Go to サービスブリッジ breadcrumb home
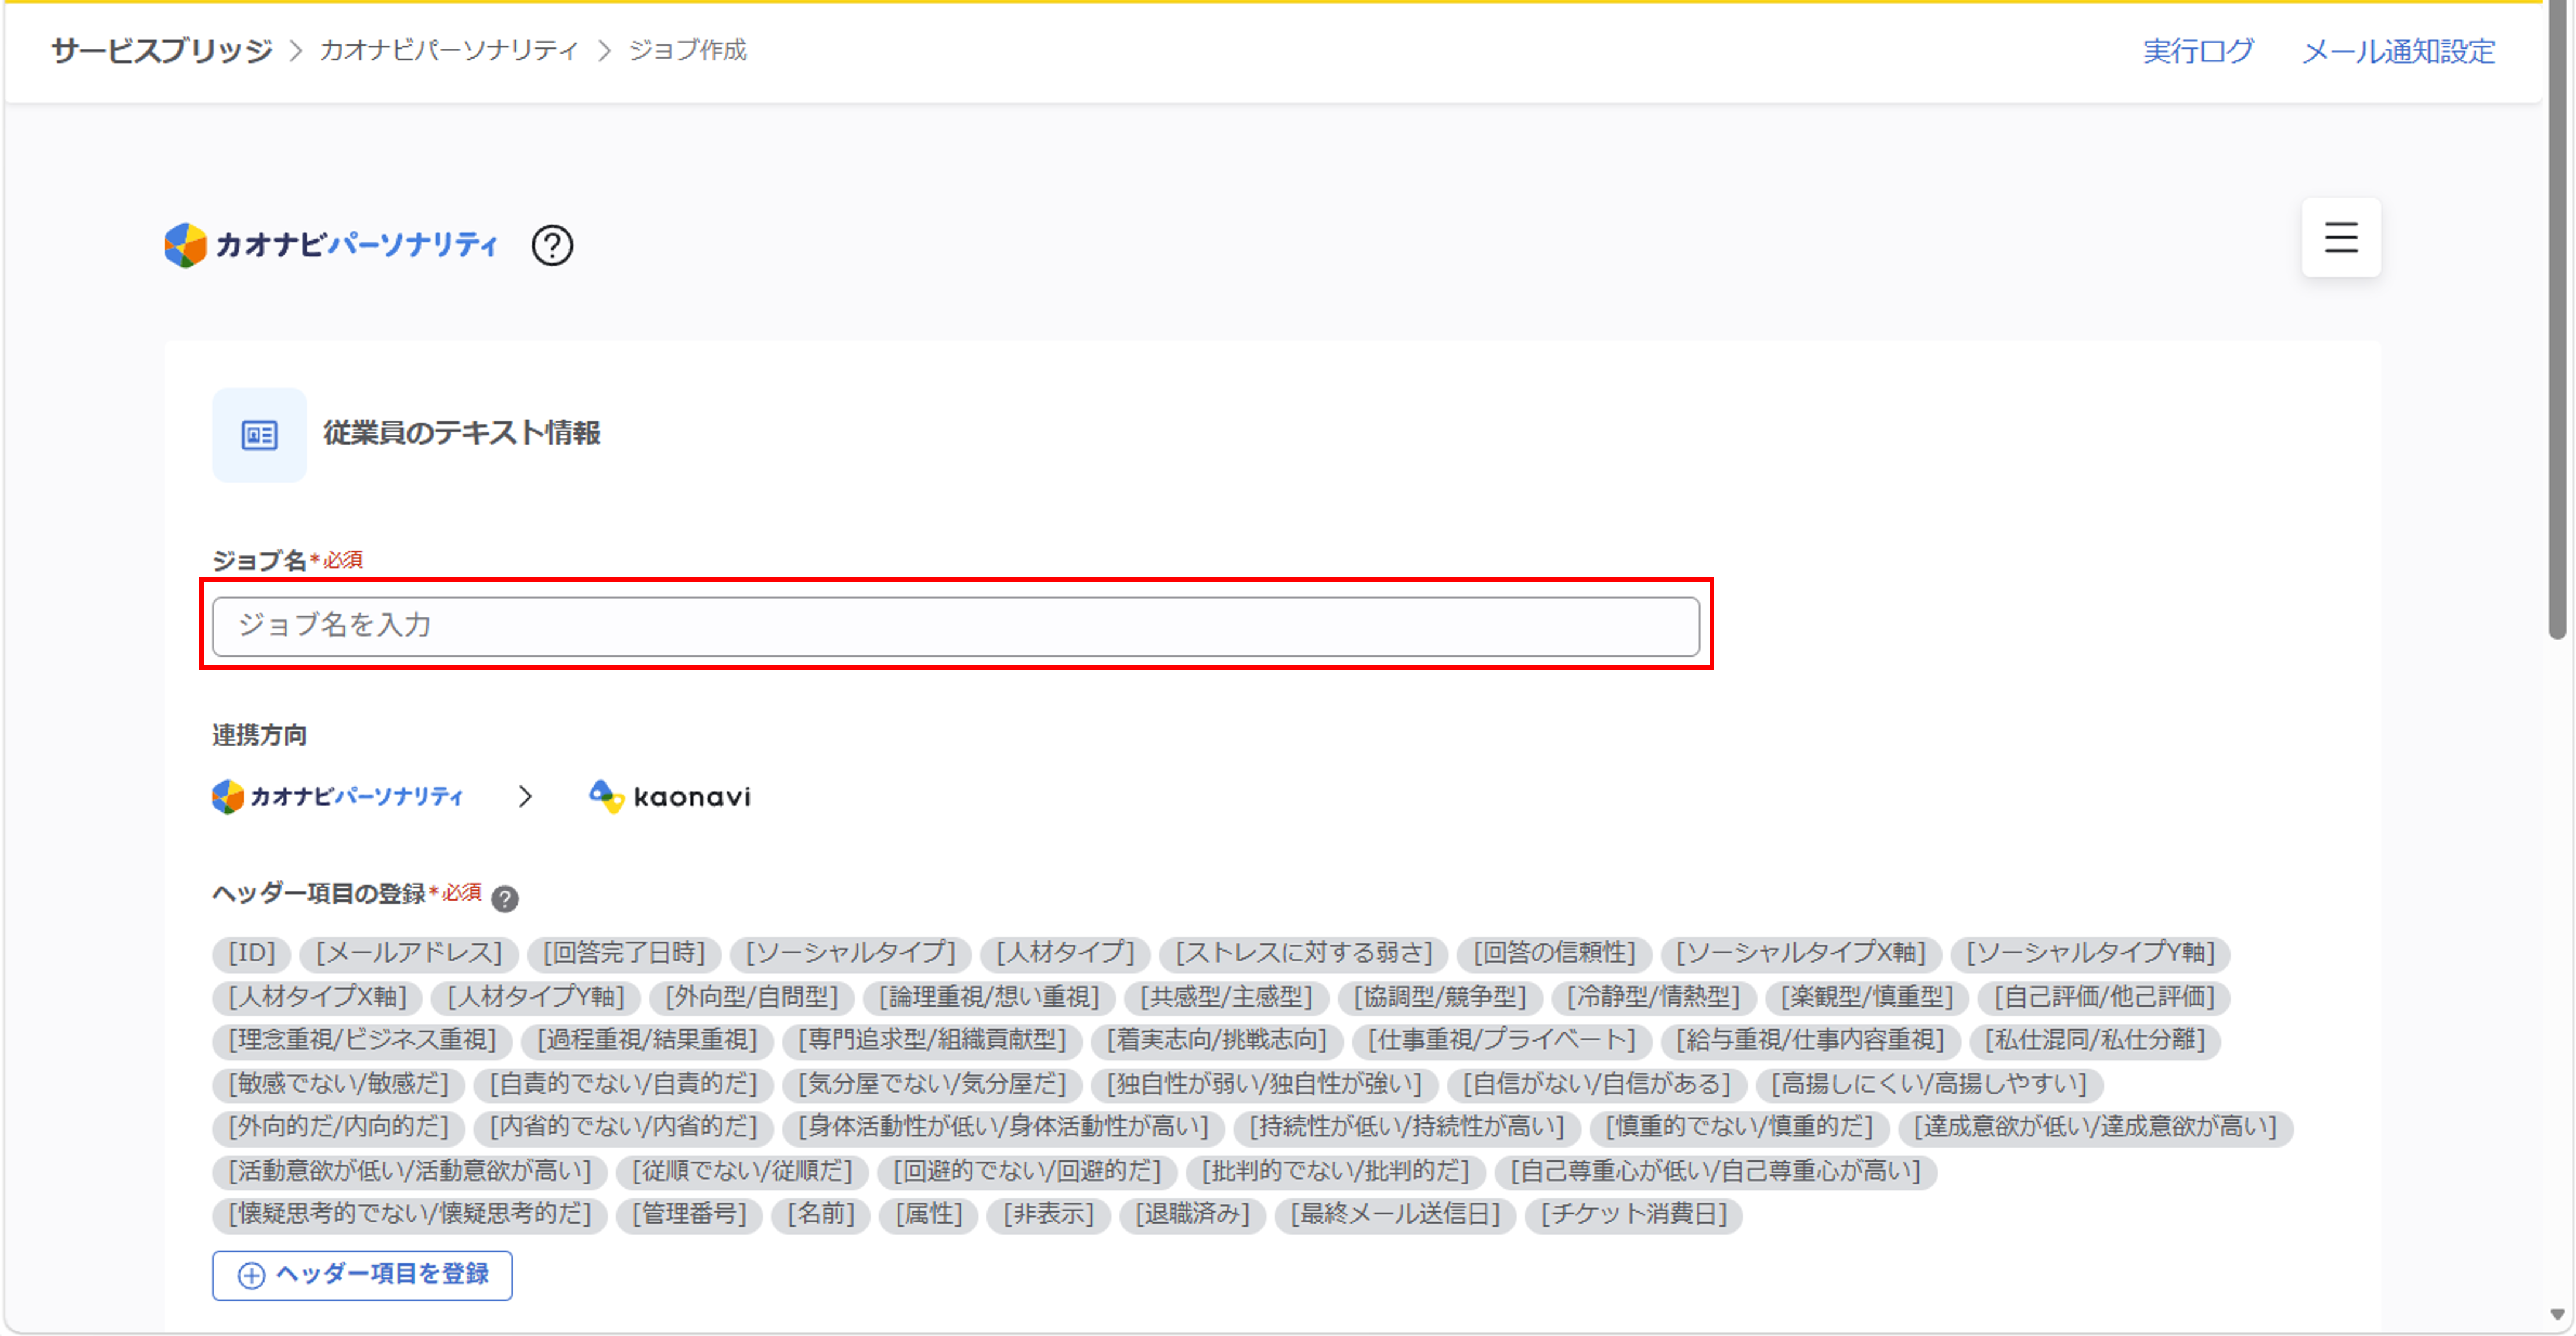The width and height of the screenshot is (2576, 1336). coord(162,50)
